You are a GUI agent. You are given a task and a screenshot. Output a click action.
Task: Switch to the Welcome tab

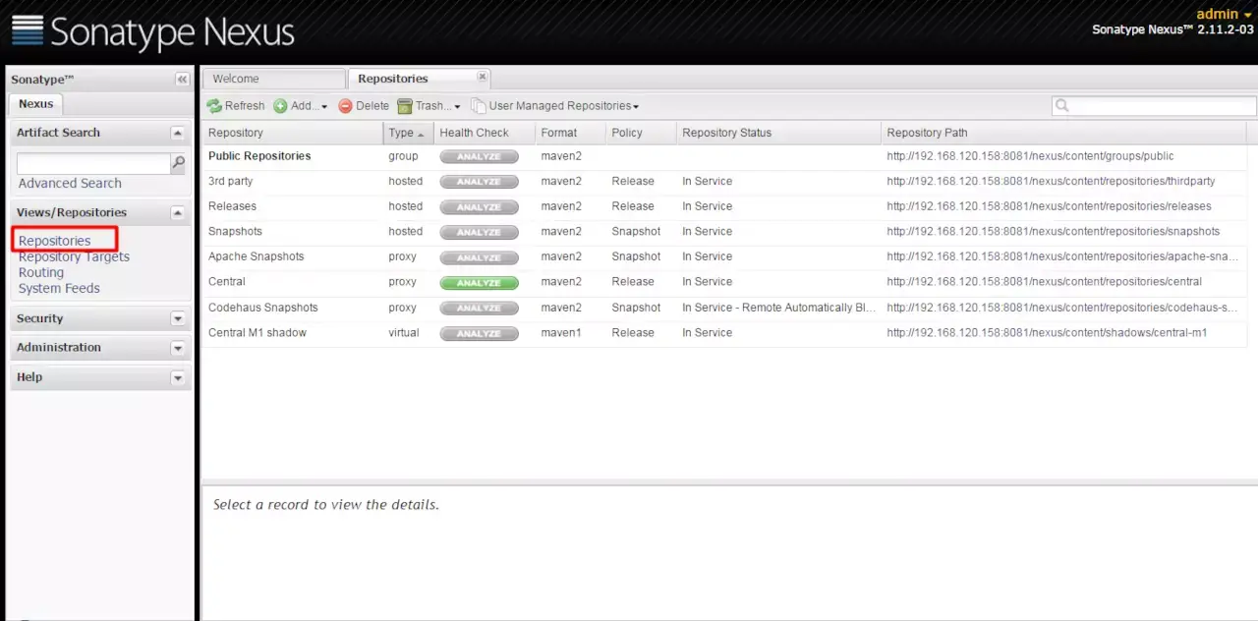(x=274, y=79)
